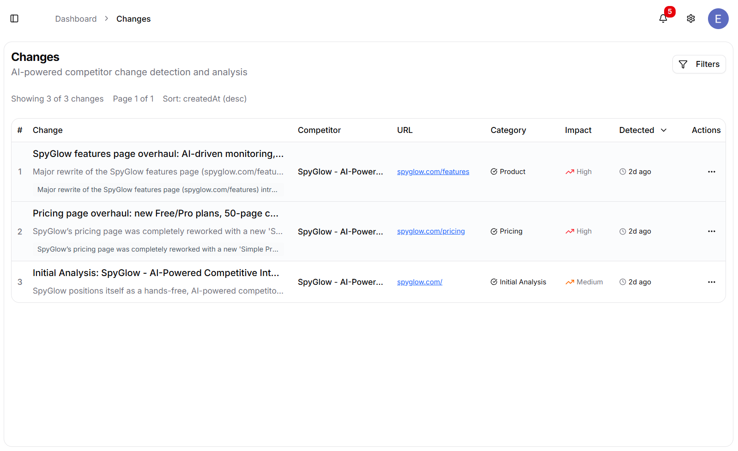Open user avatar E menu
Image resolution: width=738 pixels, height=451 pixels.
pyautogui.click(x=718, y=19)
